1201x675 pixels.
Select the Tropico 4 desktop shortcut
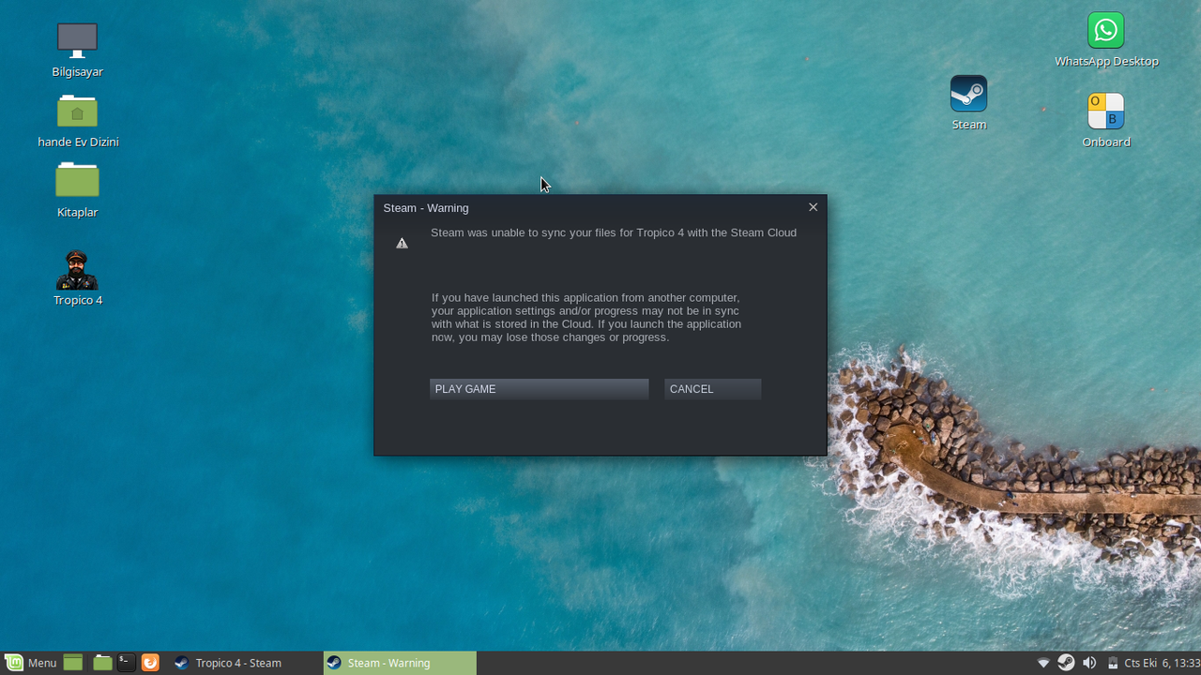pyautogui.click(x=77, y=278)
